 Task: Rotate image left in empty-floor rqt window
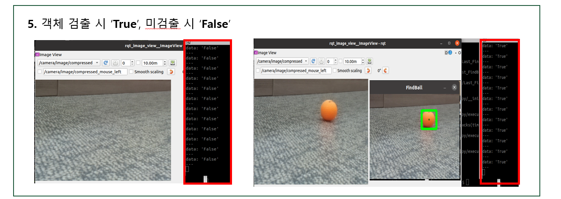pos(171,72)
